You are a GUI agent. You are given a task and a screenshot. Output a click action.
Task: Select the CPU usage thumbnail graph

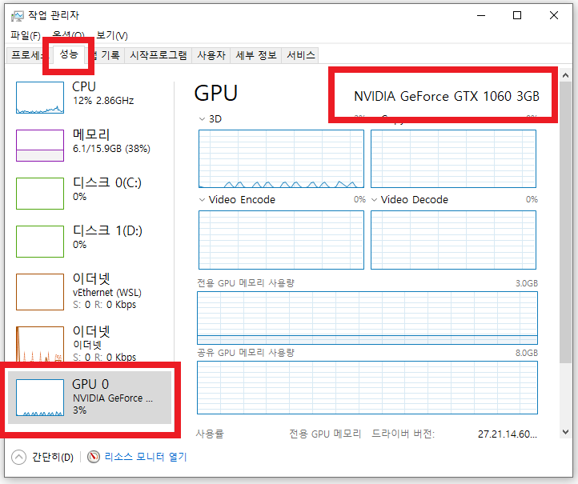point(40,98)
